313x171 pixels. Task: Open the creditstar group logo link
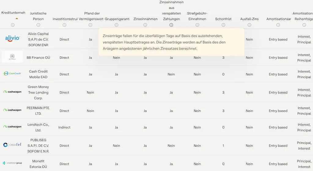(12, 163)
